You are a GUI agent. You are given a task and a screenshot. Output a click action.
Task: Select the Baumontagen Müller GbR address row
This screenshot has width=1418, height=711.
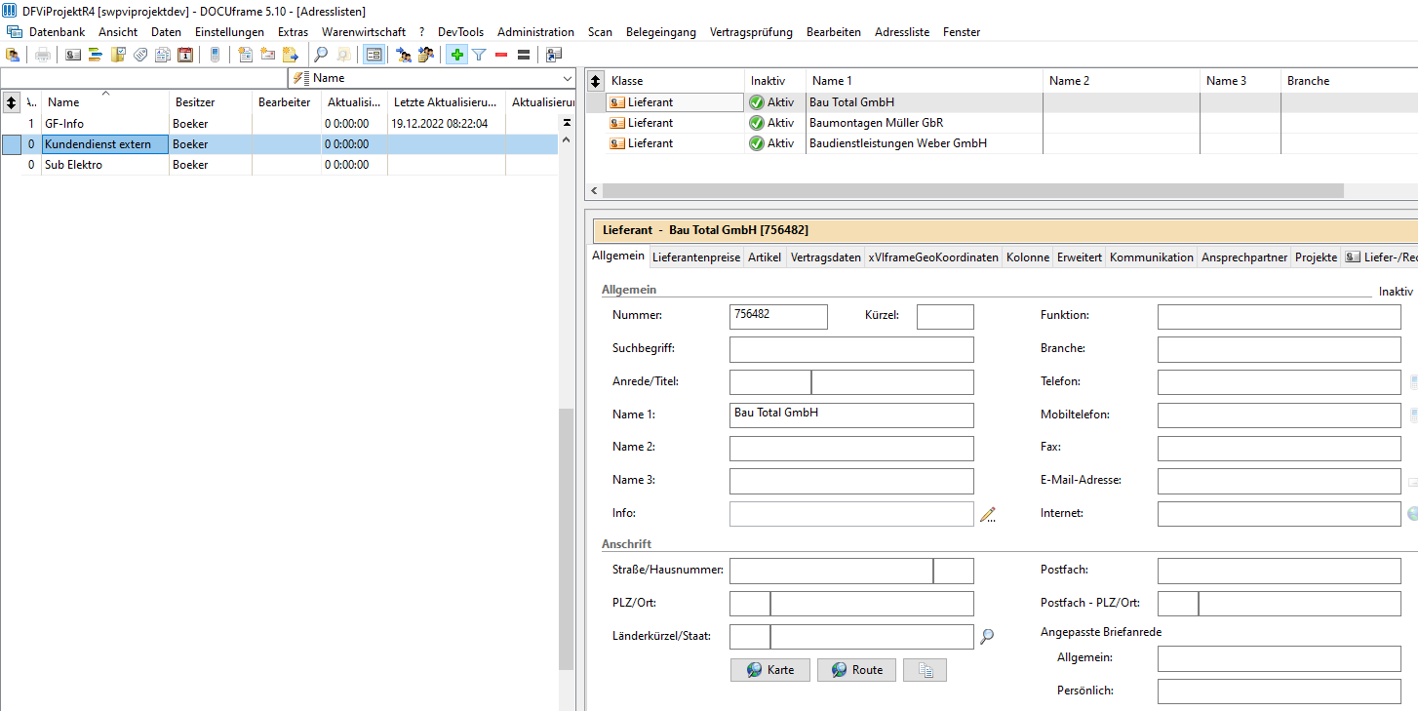(x=1002, y=123)
